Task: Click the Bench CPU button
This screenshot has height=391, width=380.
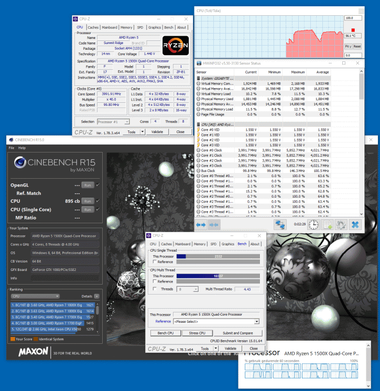Action: click(x=166, y=333)
